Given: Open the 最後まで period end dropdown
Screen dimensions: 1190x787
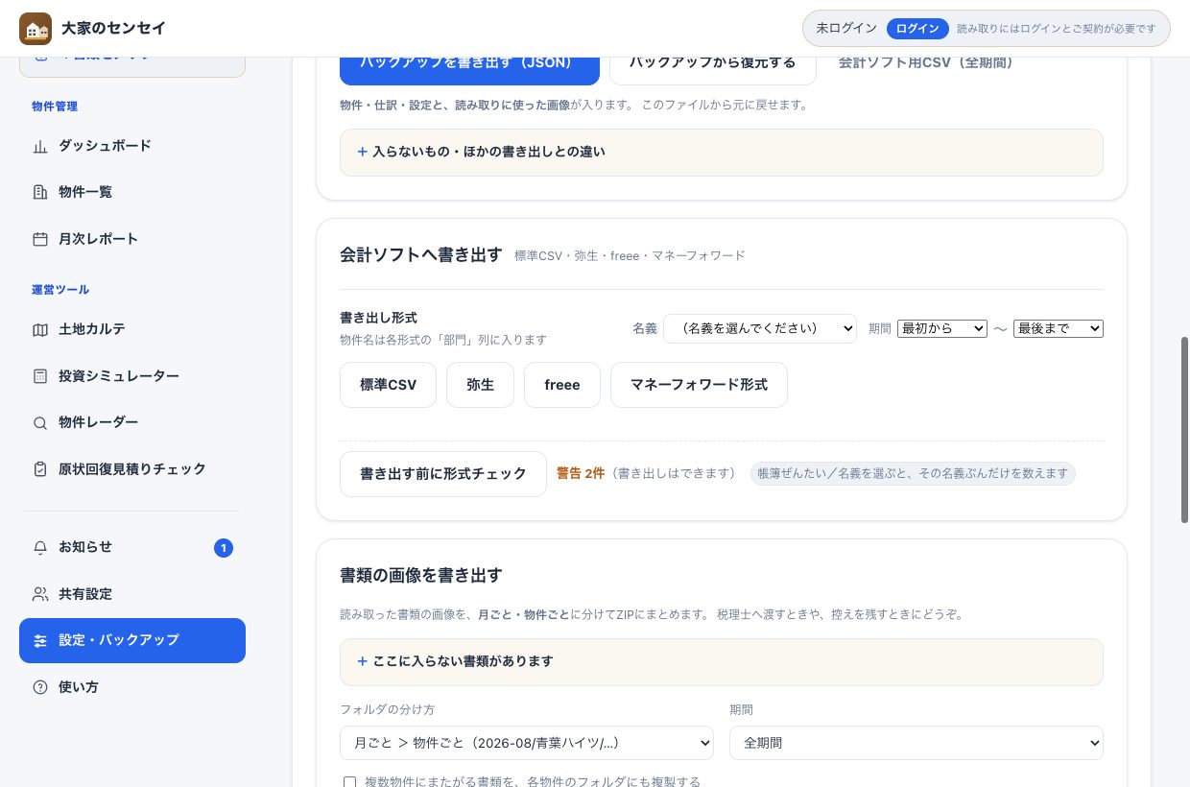Looking at the screenshot, I should 1059,328.
